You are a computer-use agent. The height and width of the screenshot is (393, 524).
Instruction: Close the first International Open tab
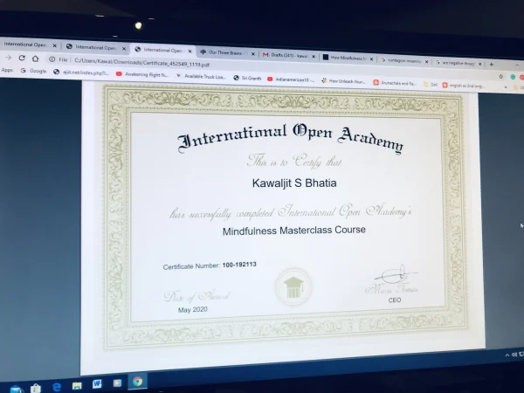54,45
